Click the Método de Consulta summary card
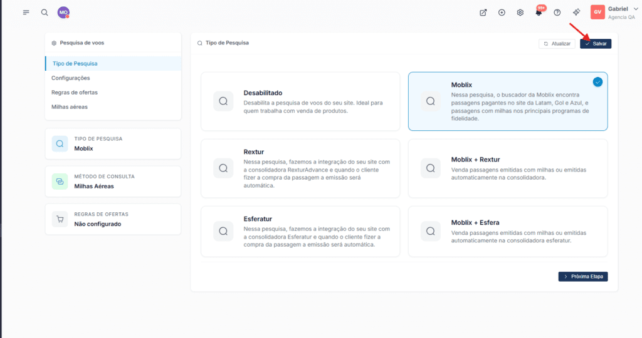This screenshot has width=642, height=338. [113, 182]
